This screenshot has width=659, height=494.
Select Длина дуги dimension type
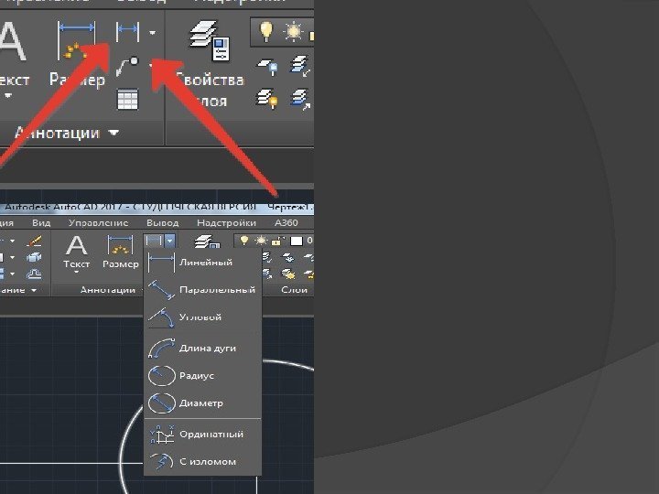(x=202, y=349)
